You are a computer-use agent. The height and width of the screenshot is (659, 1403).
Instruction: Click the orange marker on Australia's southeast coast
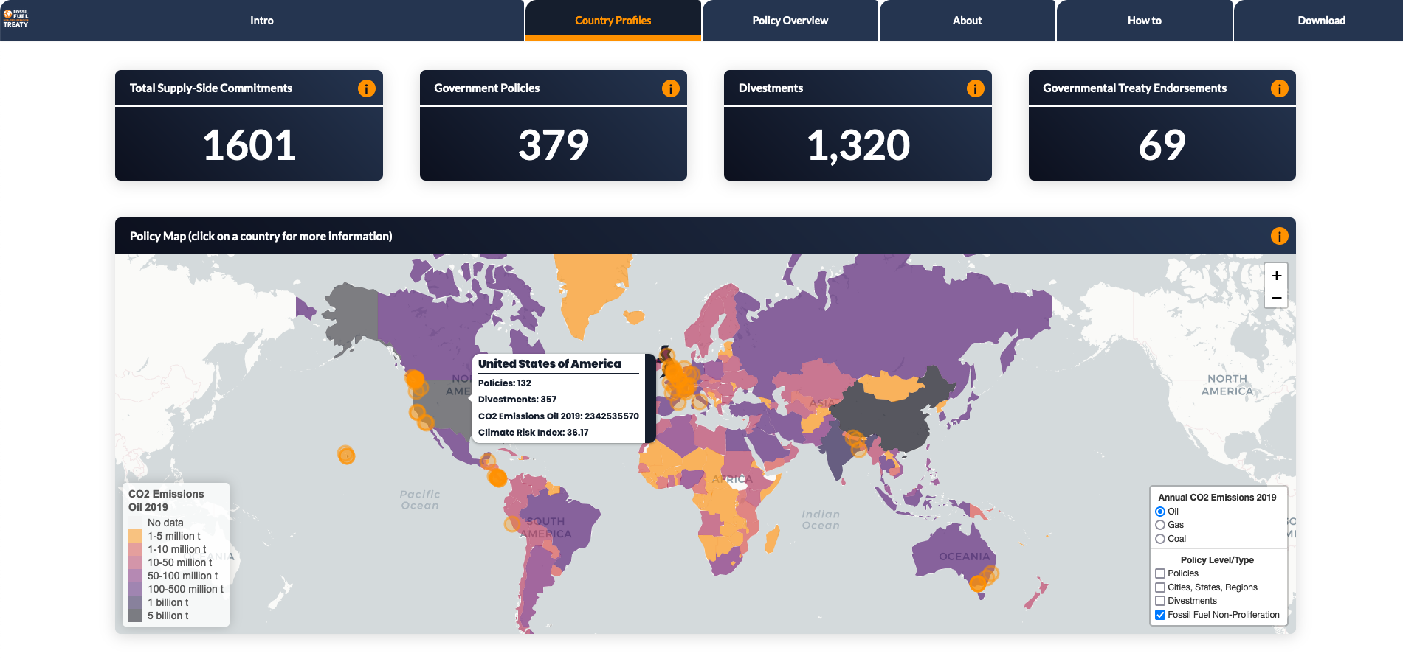click(x=979, y=584)
